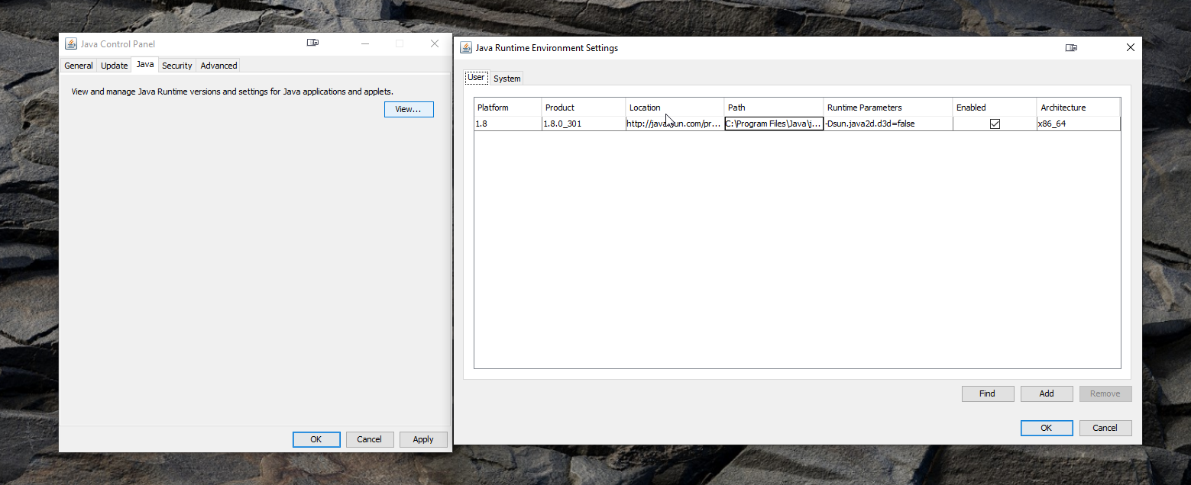Open the Security tab
Screen dimensions: 1191x485
[x=177, y=66]
